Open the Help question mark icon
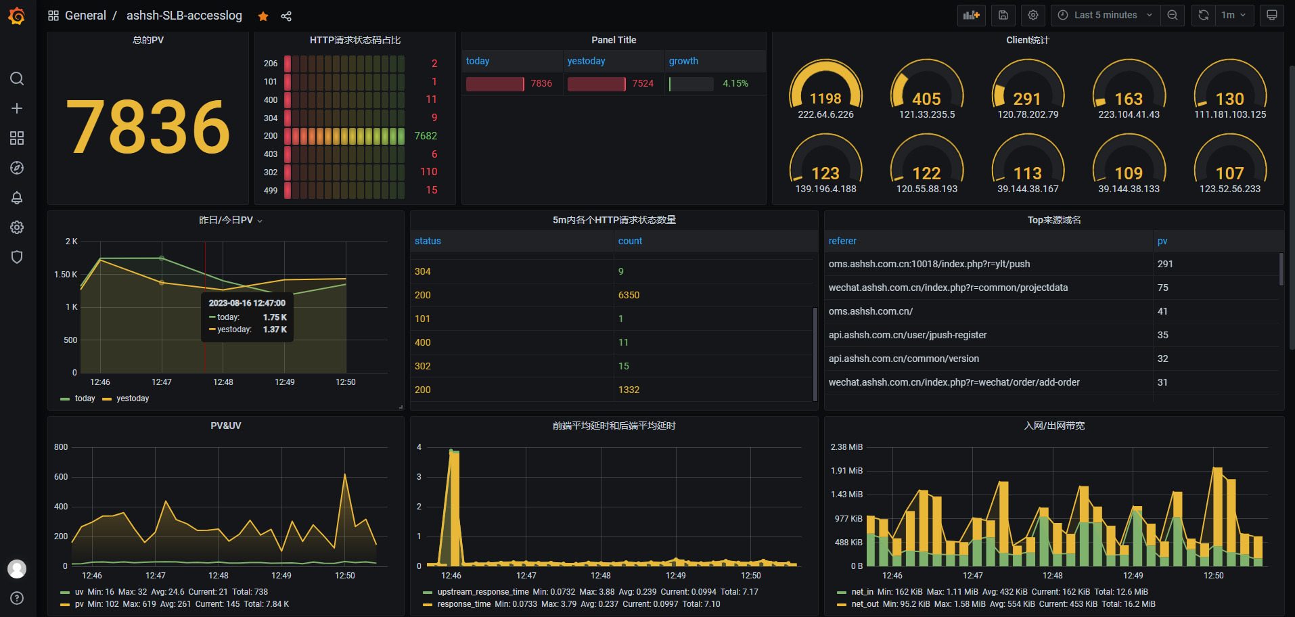This screenshot has height=617, width=1295. click(17, 598)
